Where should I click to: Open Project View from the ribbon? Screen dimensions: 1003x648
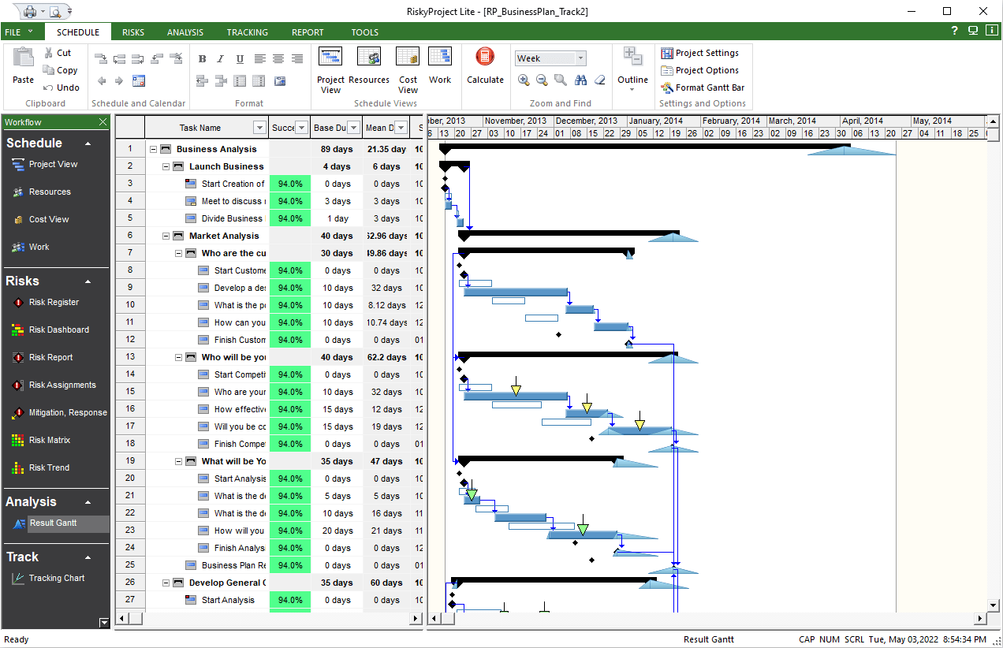[x=330, y=71]
